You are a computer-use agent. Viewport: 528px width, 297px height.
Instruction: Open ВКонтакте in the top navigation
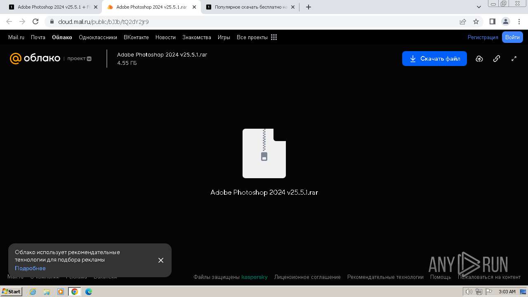136,37
